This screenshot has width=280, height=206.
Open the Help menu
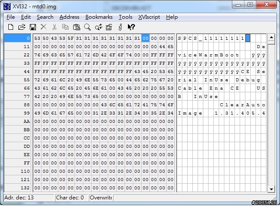tap(172, 17)
